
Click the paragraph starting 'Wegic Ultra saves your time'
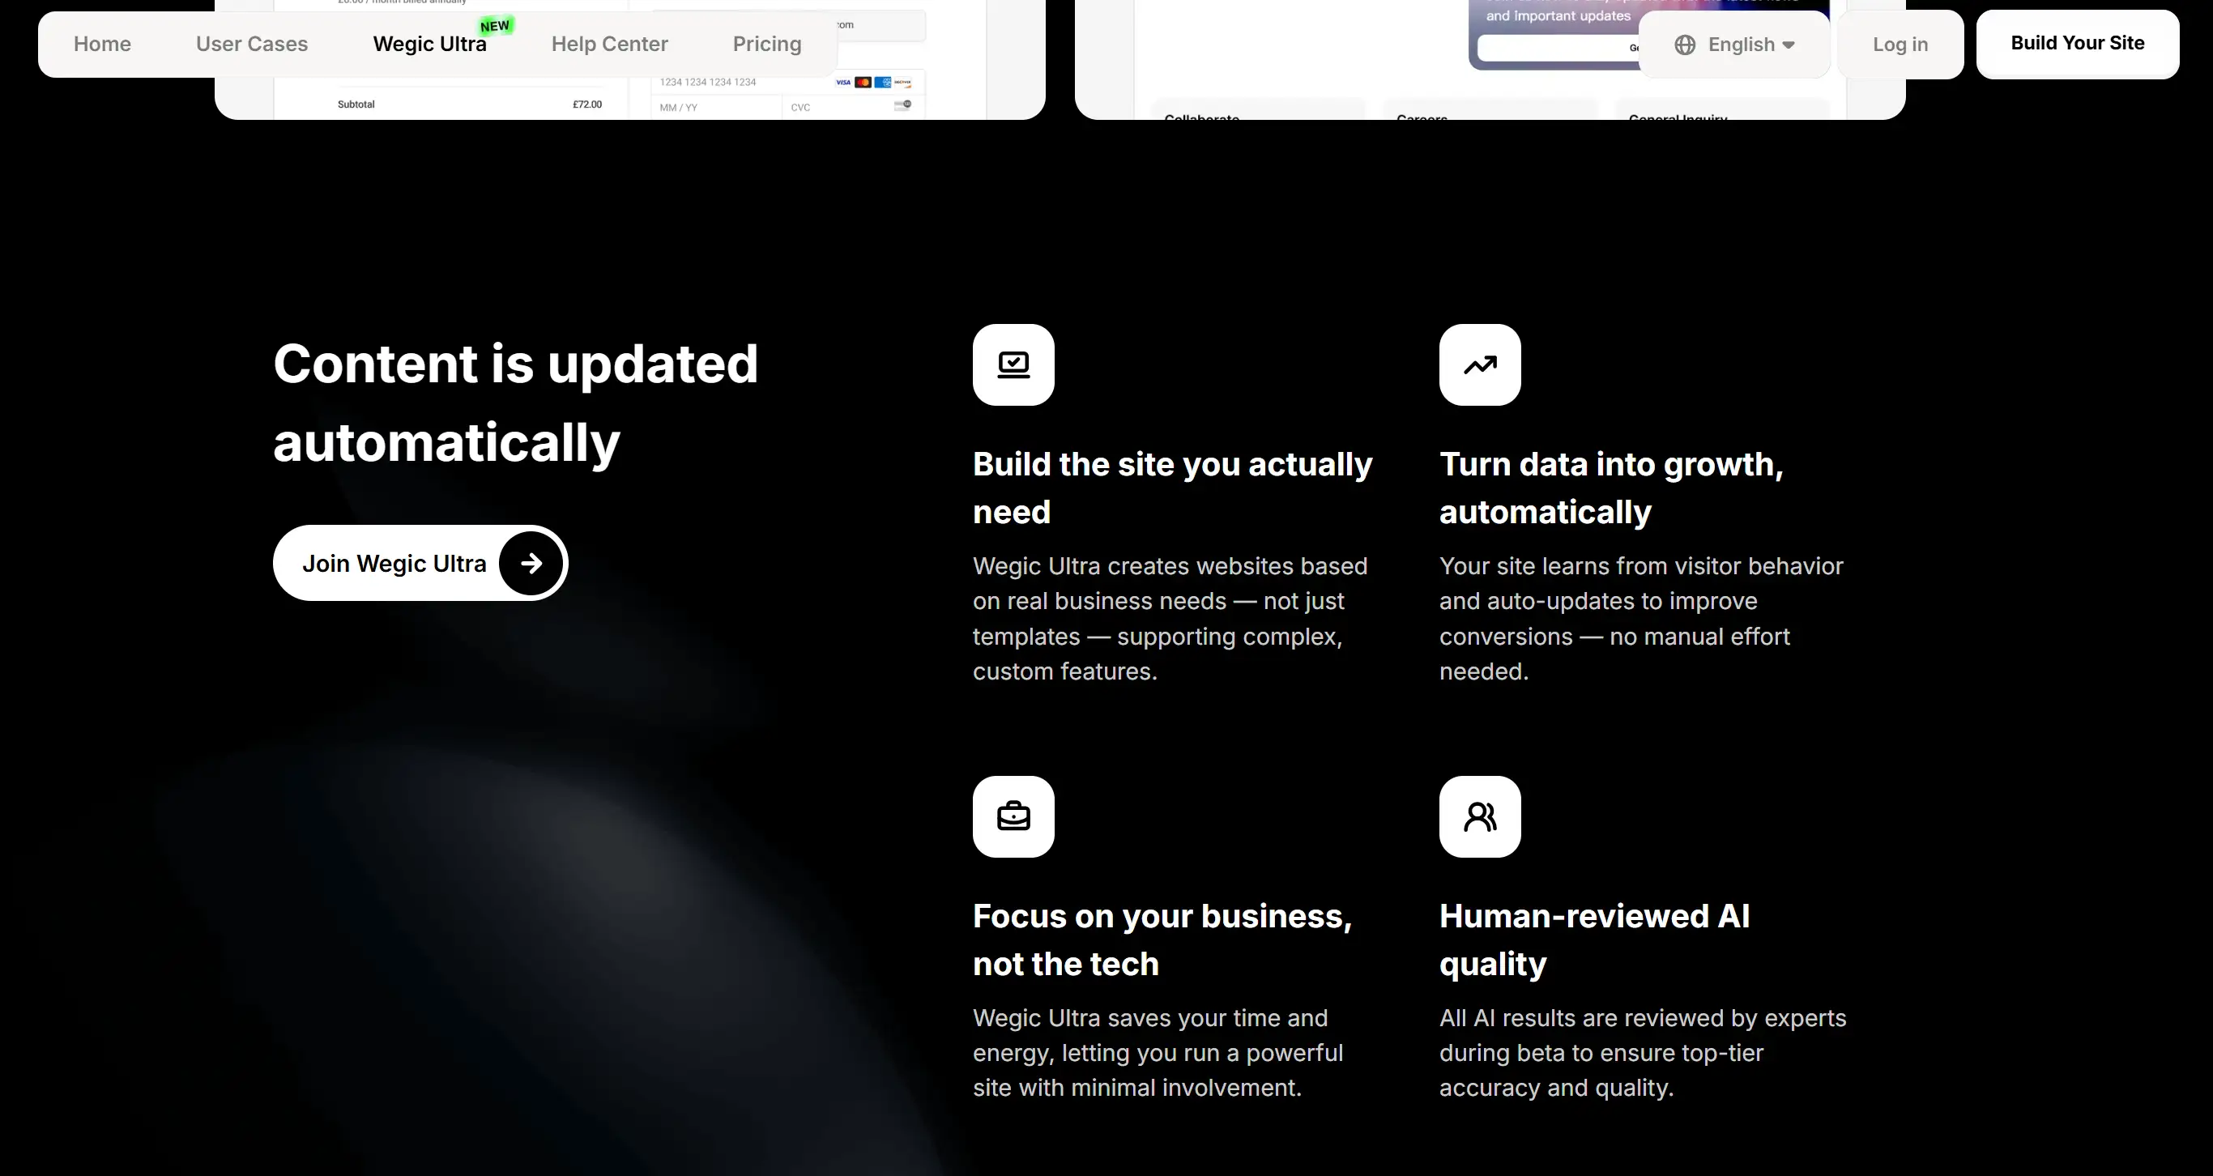pos(1158,1052)
